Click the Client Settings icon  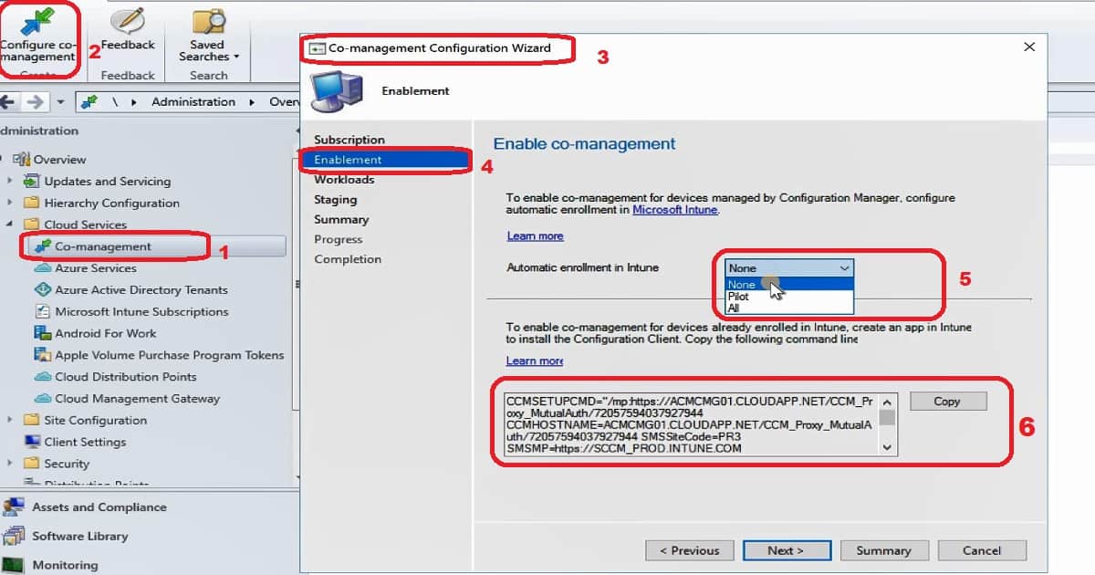pyautogui.click(x=31, y=442)
